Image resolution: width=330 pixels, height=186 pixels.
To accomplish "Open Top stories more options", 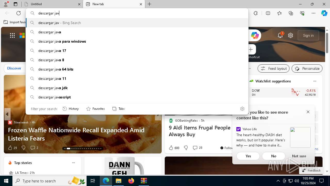I will coord(73,163).
